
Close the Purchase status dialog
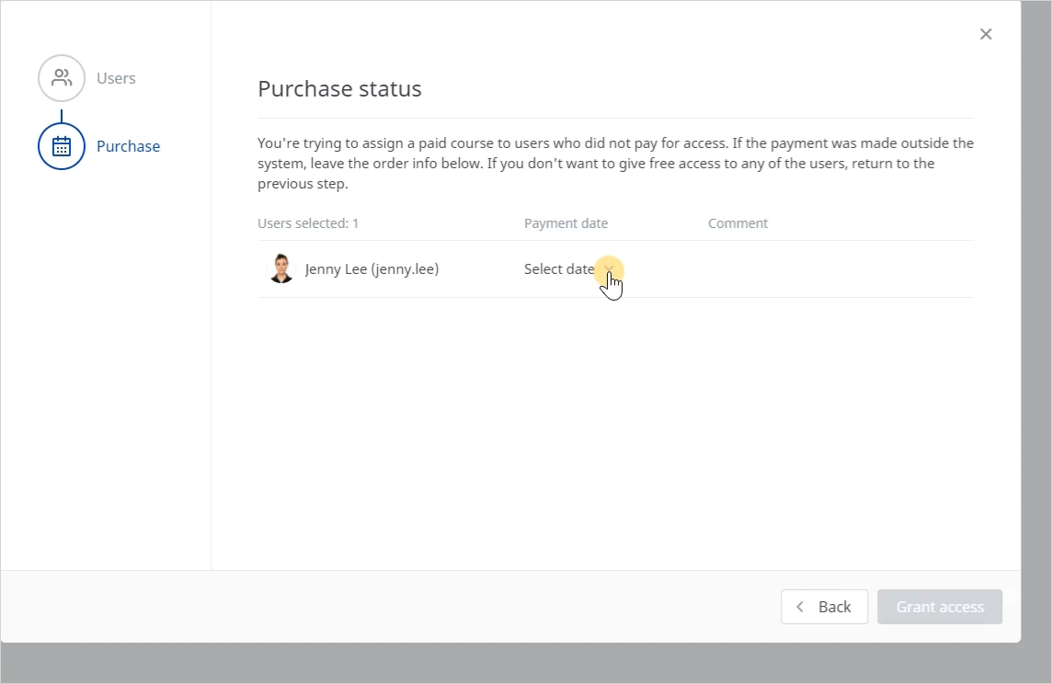tap(986, 34)
